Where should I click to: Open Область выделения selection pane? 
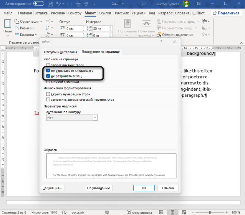coord(175,35)
